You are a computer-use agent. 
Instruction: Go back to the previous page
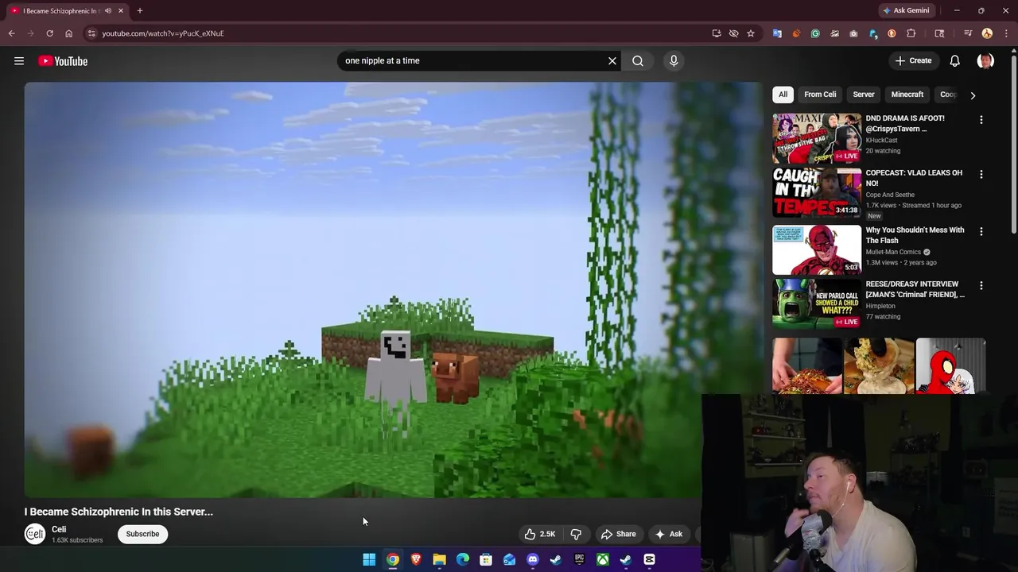[x=11, y=33]
